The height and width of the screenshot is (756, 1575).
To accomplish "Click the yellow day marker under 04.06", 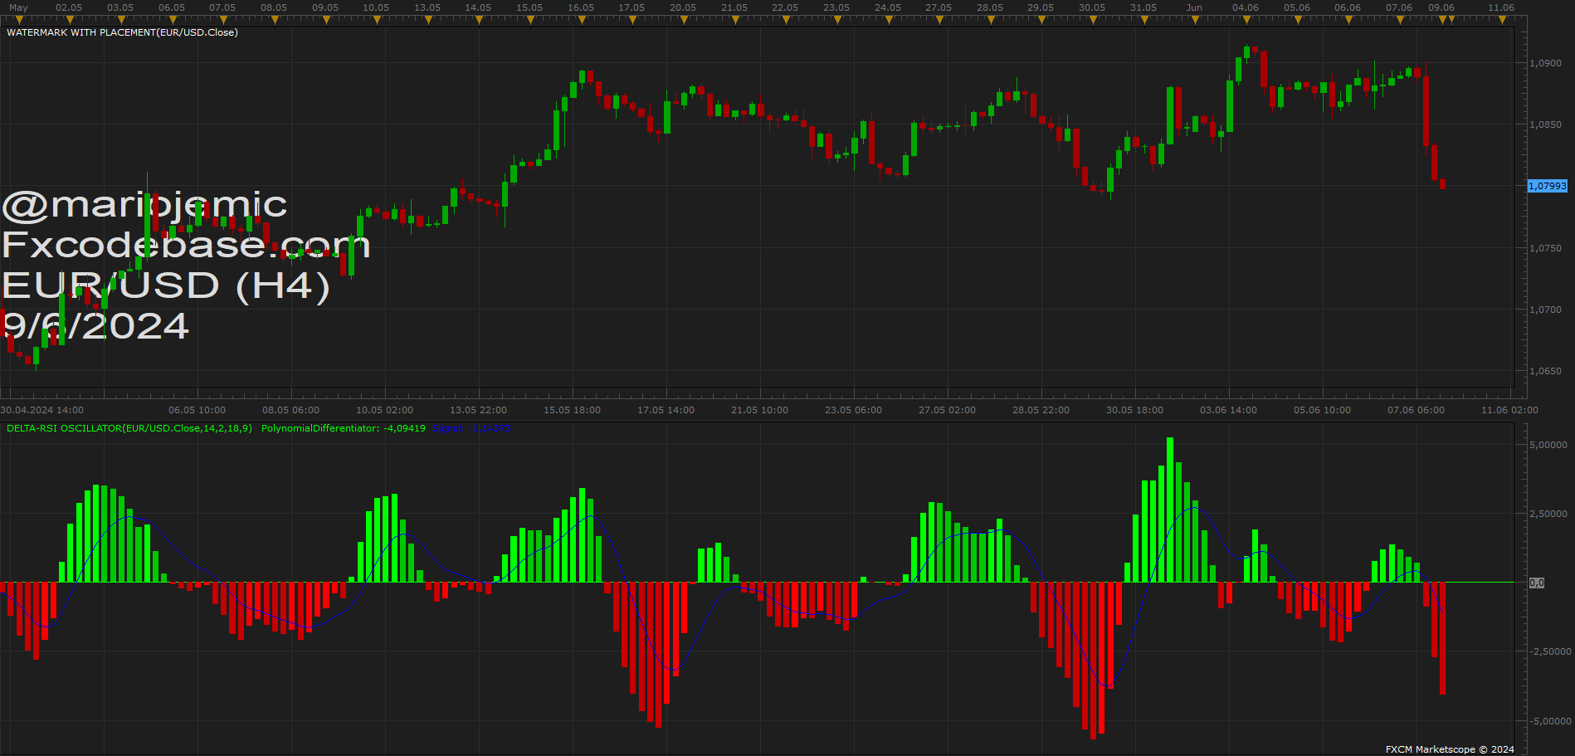I will [x=1246, y=20].
